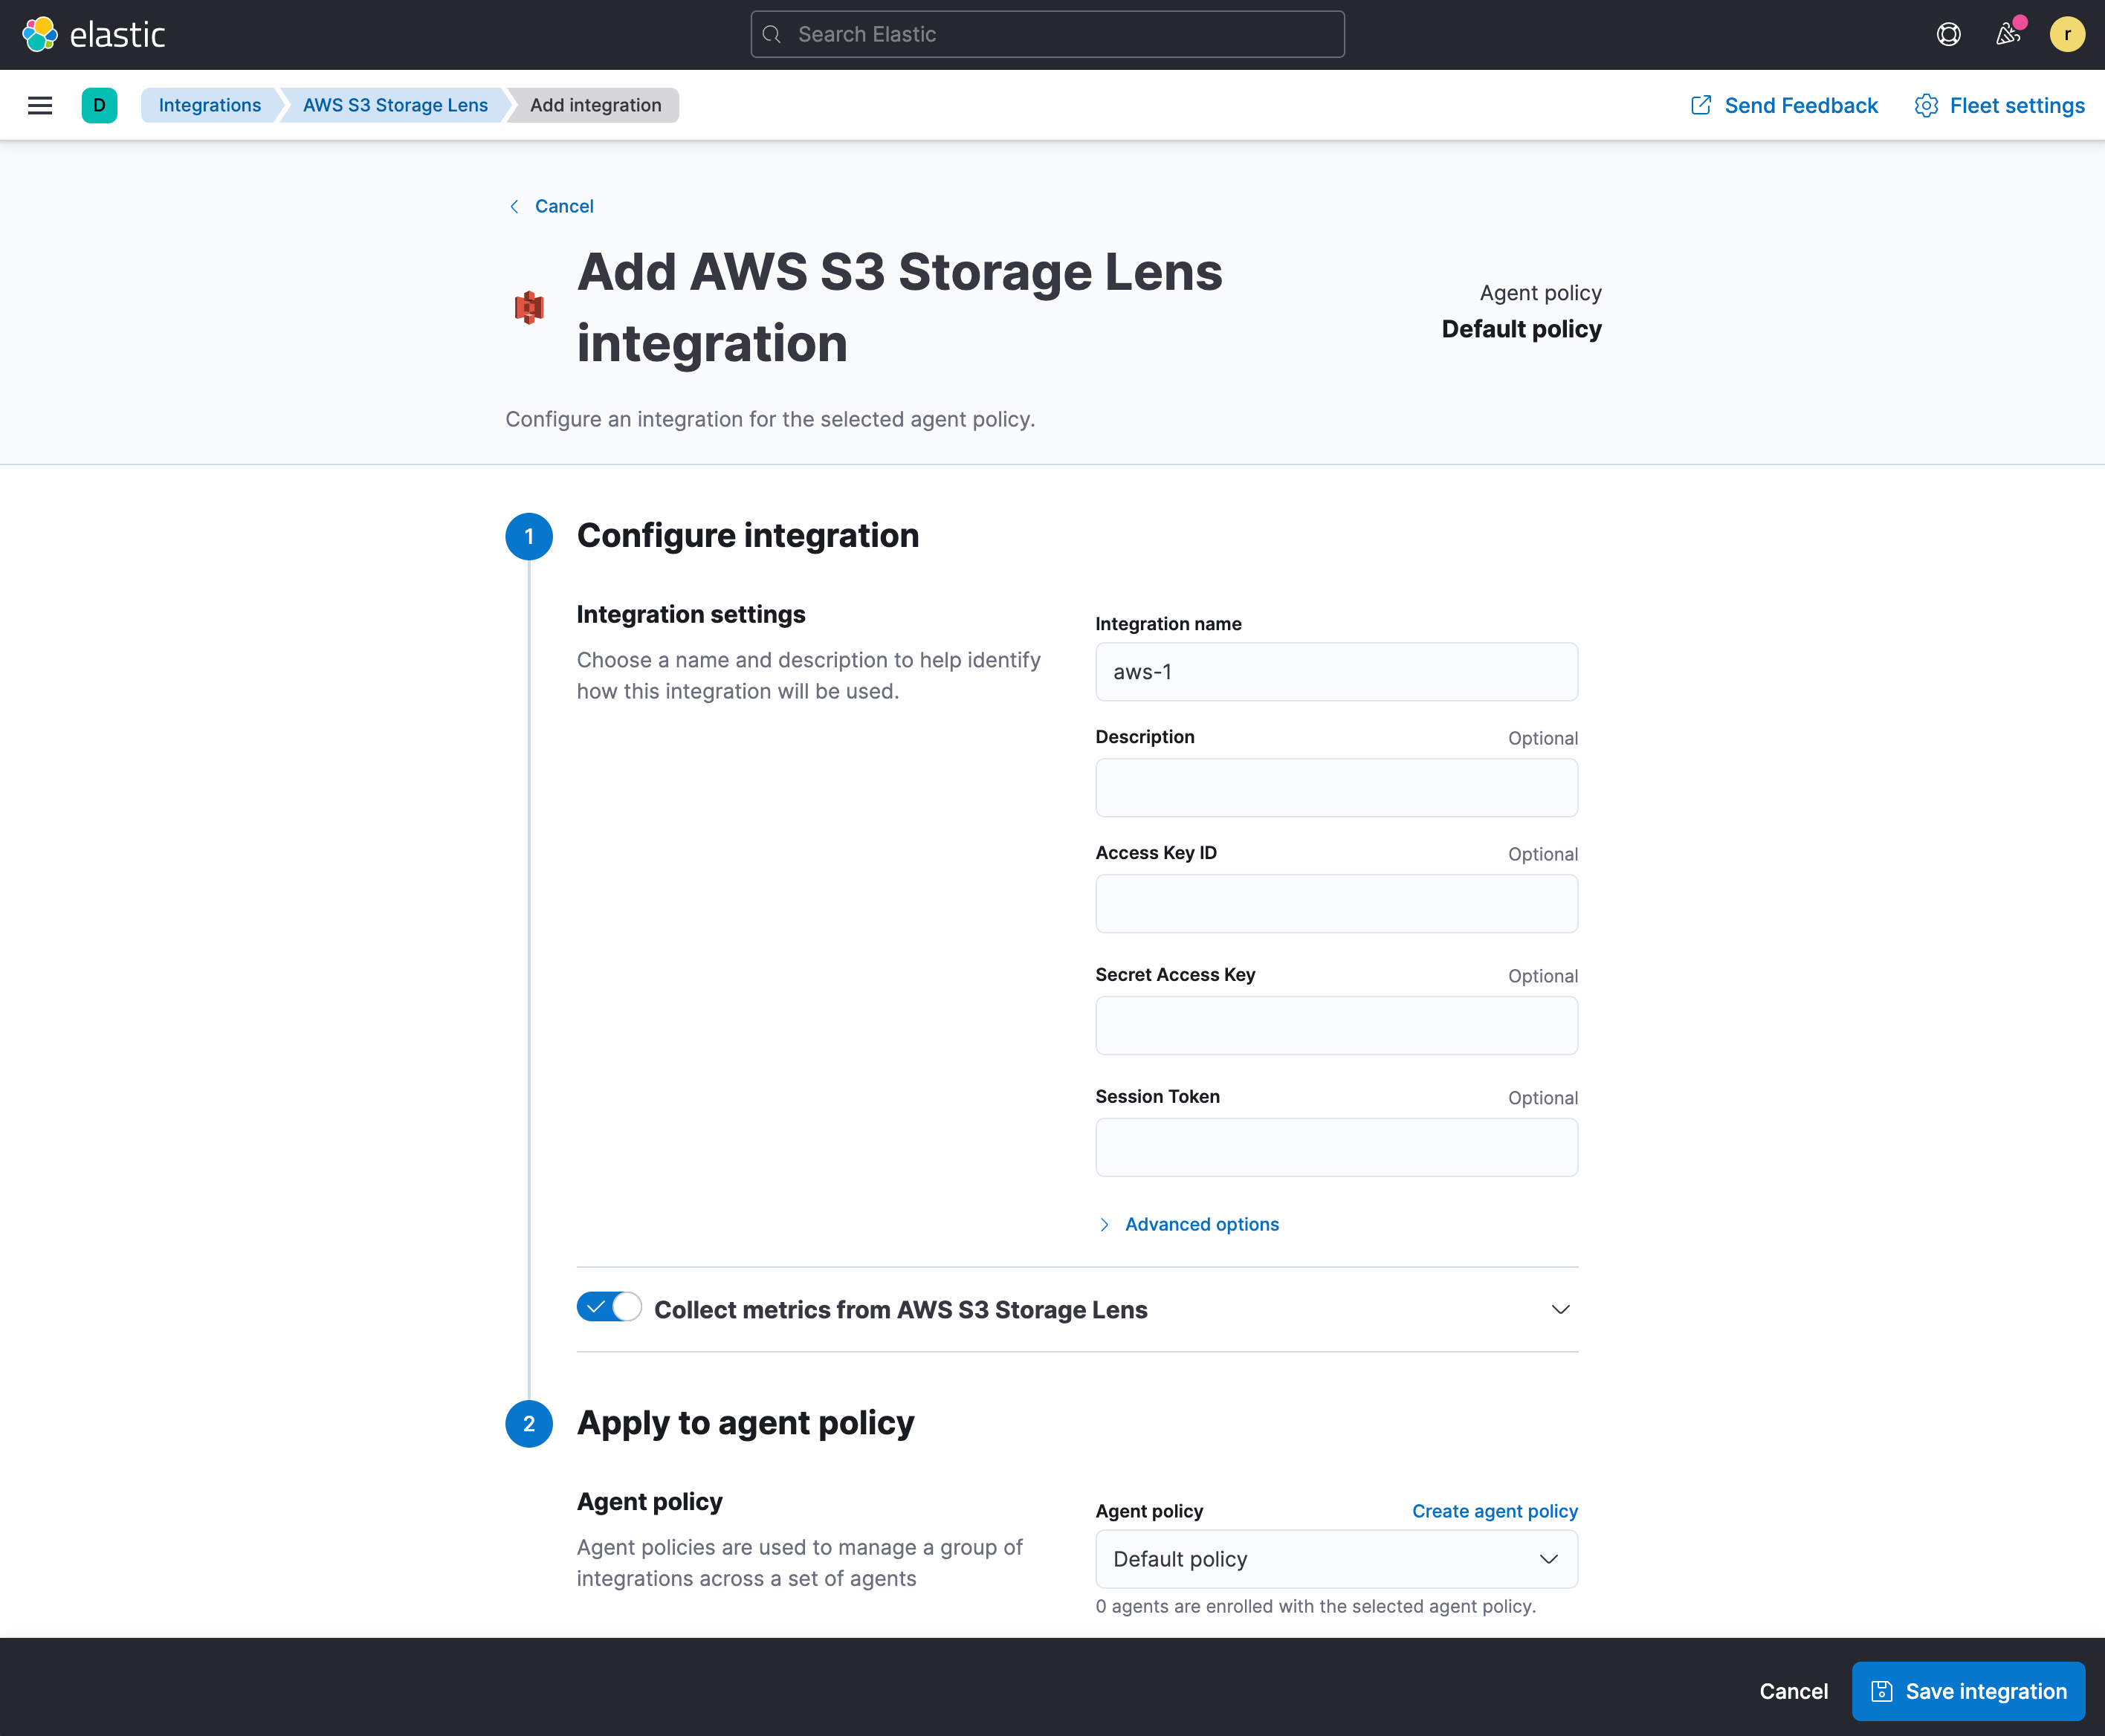Screen dimensions: 2105x1736
Task: Focus the Access Key ID field
Action: (1336, 904)
